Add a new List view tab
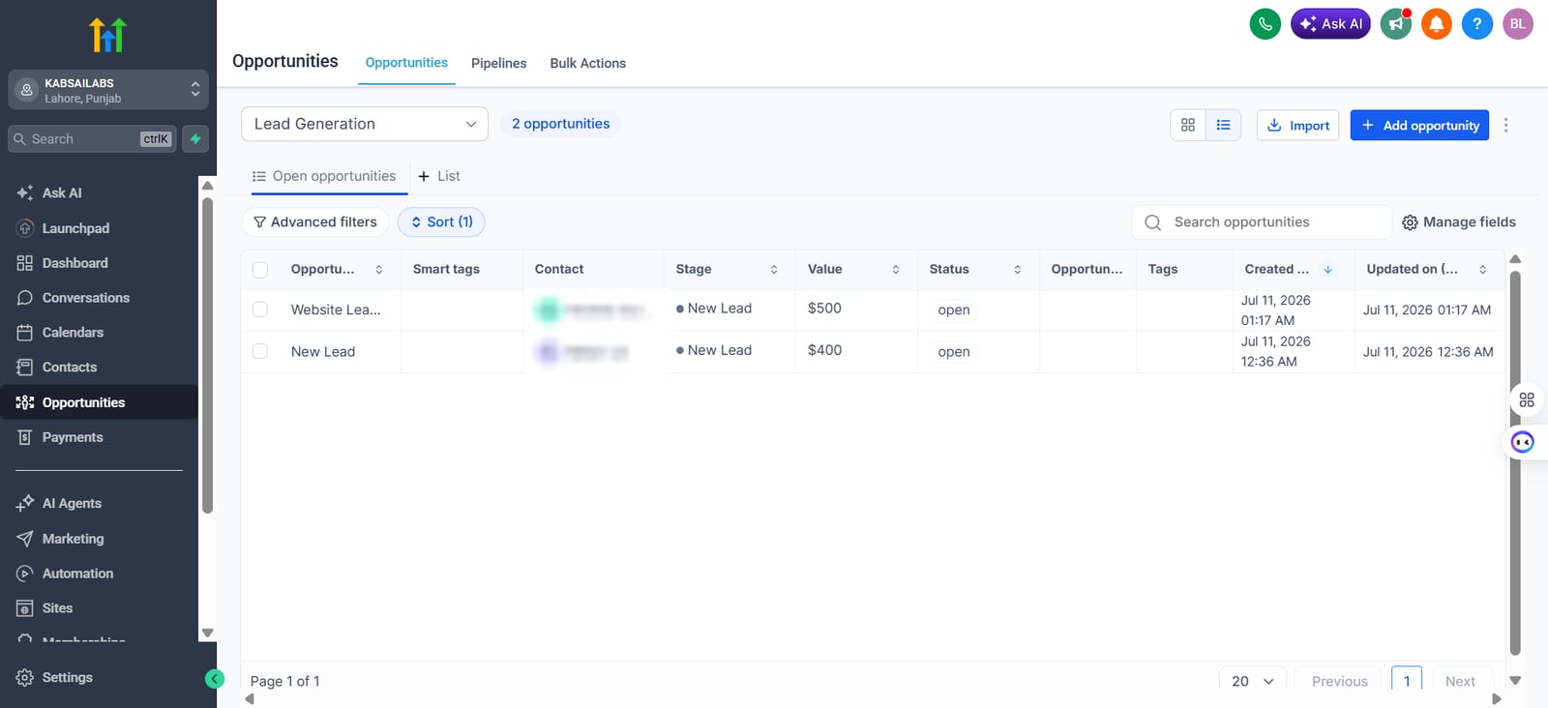This screenshot has width=1548, height=708. [439, 176]
